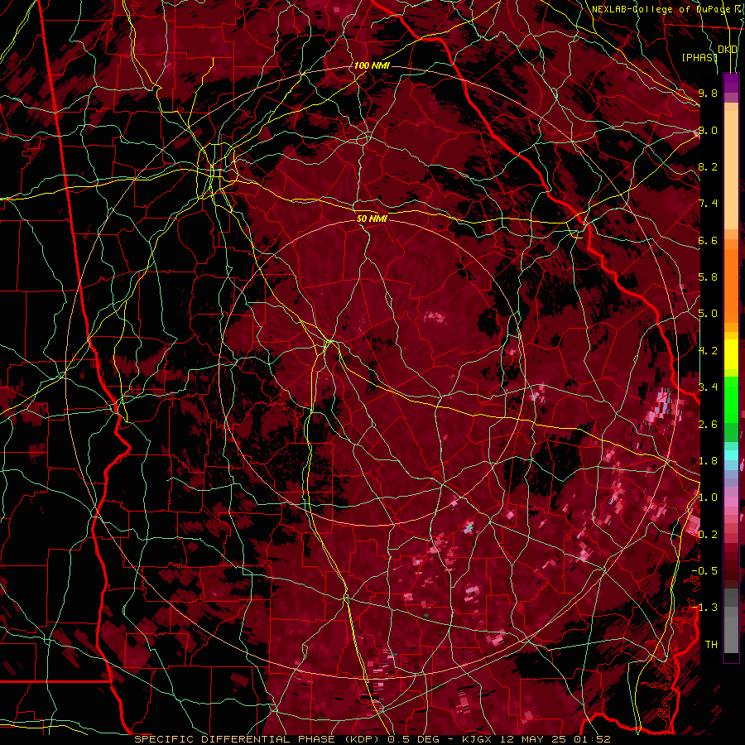The width and height of the screenshot is (745, 745).
Task: Click the 5.8 legend value
Action: [x=708, y=277]
